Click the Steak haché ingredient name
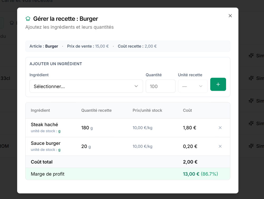 44,125
